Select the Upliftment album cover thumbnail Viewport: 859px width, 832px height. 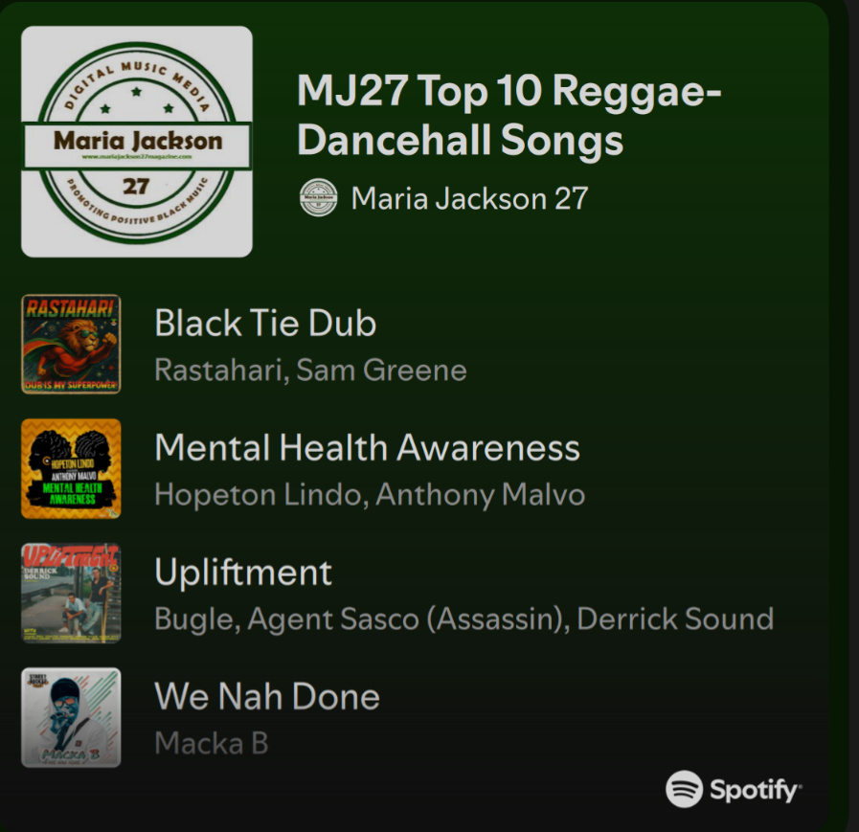tap(71, 593)
